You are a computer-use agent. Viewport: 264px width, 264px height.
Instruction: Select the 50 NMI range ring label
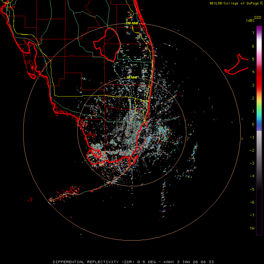point(132,77)
